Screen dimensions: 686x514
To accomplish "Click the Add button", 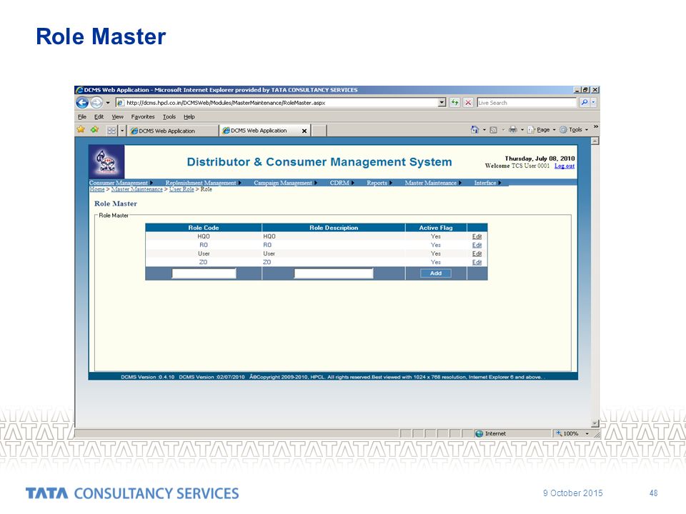I will tap(436, 273).
